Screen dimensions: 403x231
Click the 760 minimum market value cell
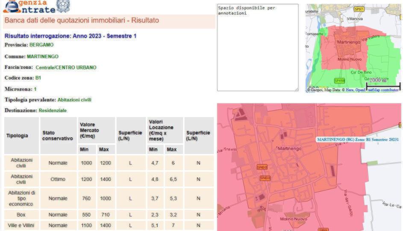(x=86, y=198)
